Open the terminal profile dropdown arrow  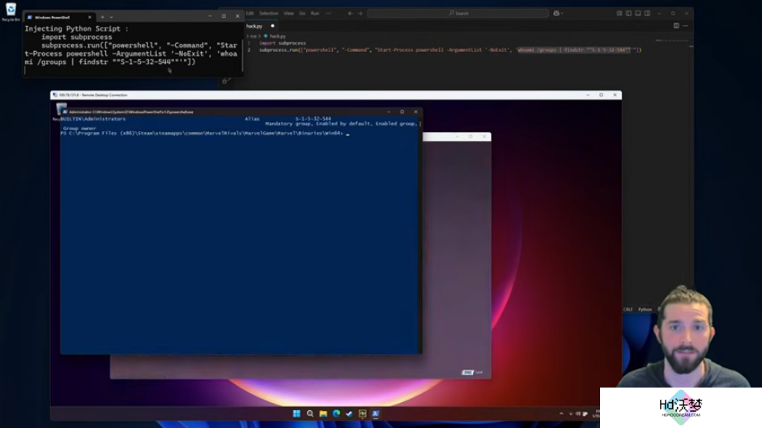(x=111, y=17)
